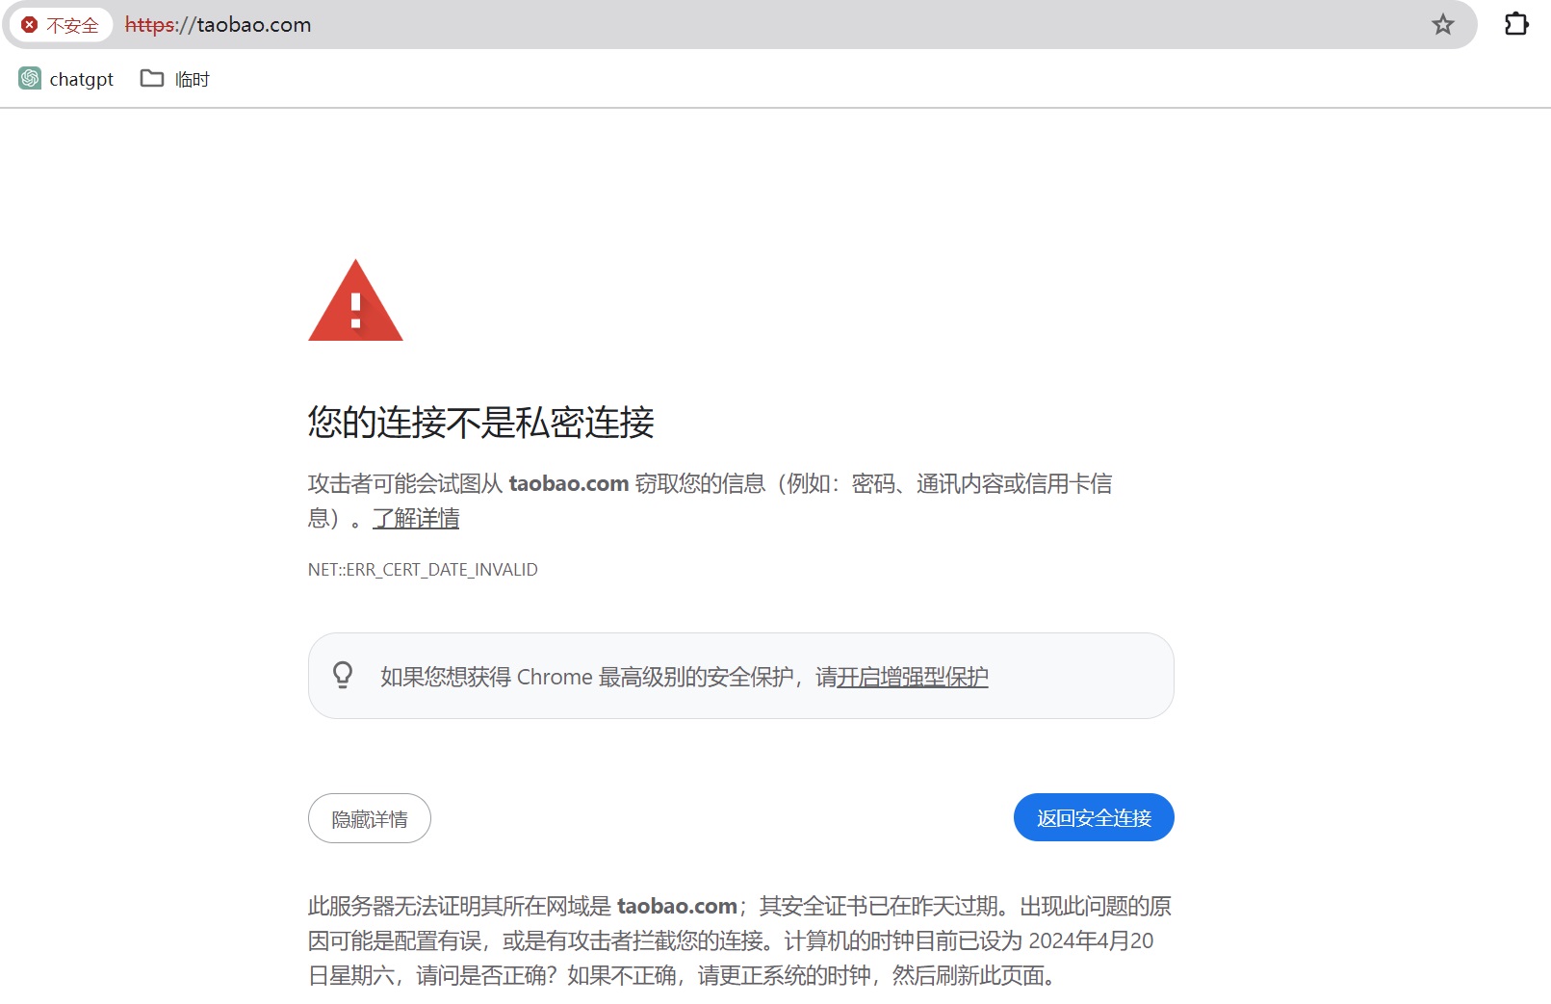Toggle the security details panel closed
Viewport: 1551px width, 1004px height.
pyautogui.click(x=369, y=817)
